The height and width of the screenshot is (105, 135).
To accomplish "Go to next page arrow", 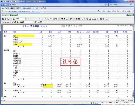I will (40, 19).
